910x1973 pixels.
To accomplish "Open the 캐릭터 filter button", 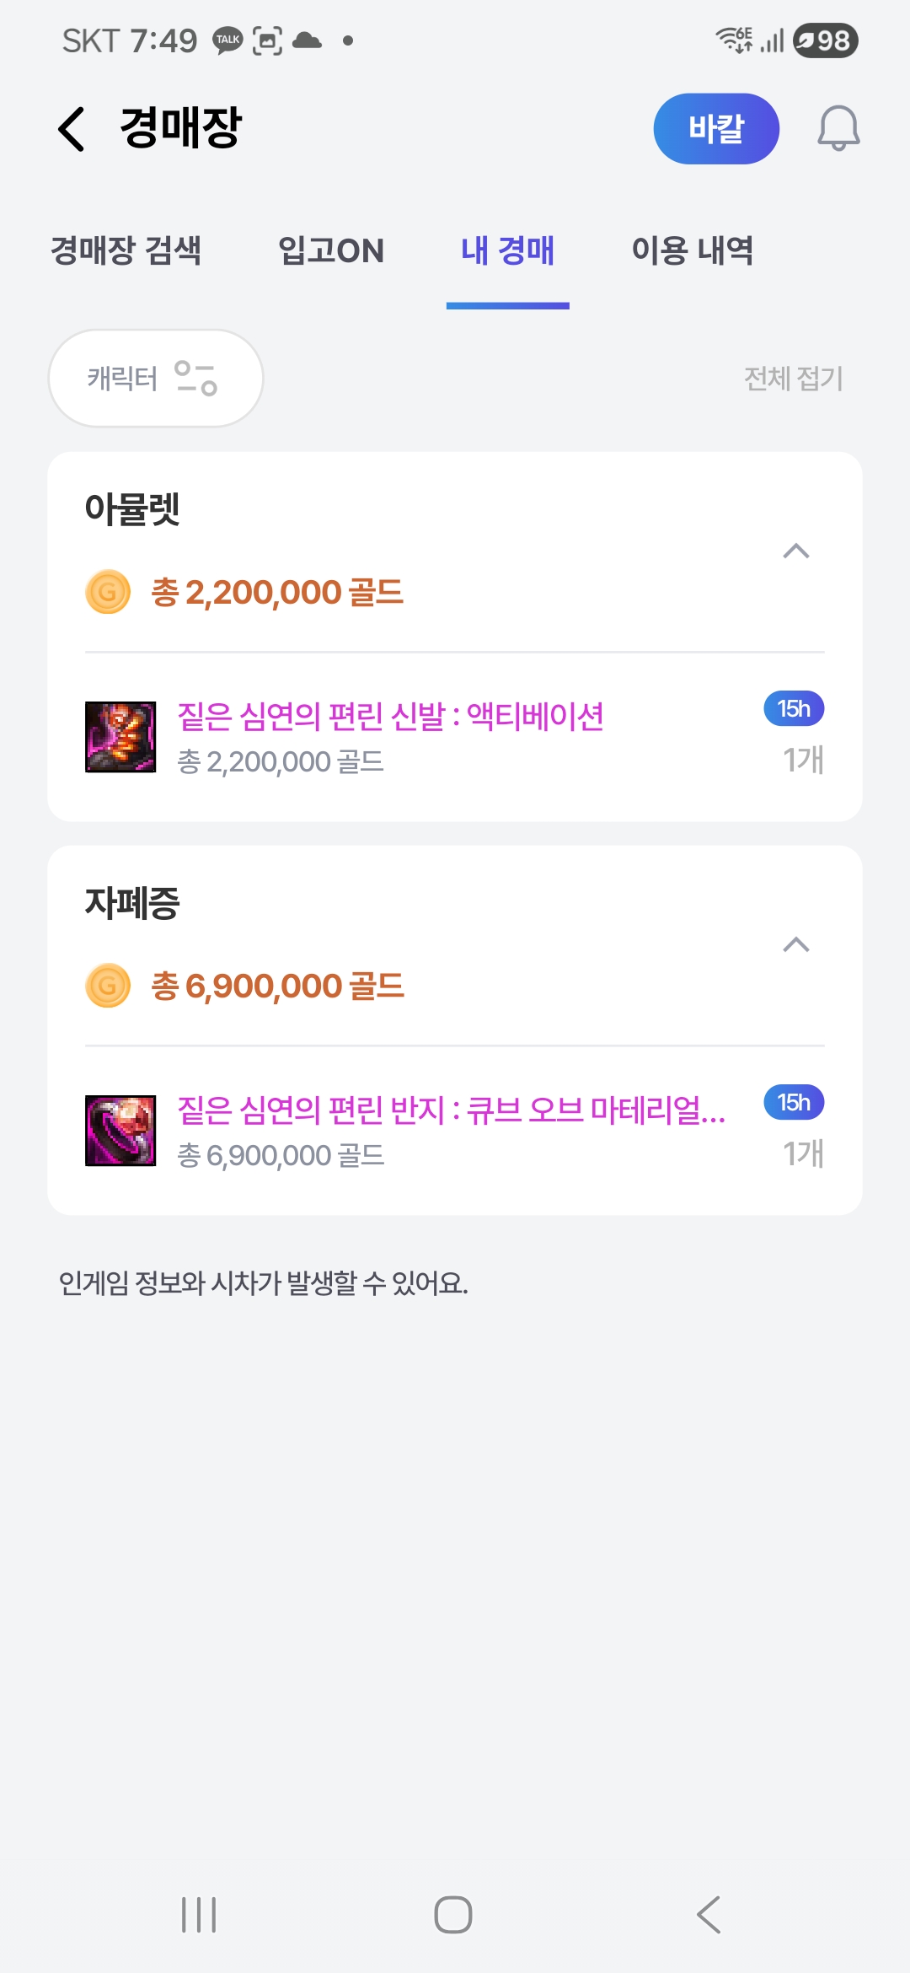I will (x=156, y=379).
